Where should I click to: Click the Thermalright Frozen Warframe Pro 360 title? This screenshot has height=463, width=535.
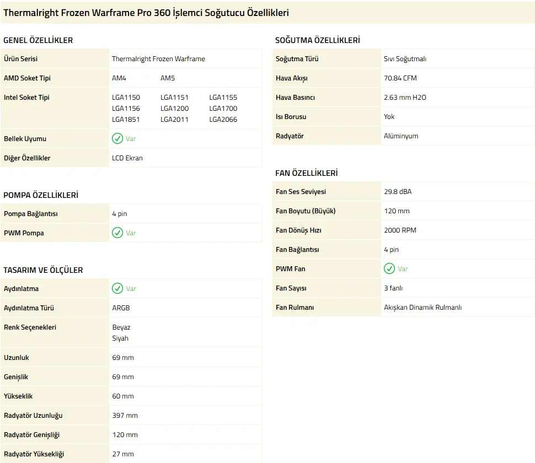[x=146, y=13]
